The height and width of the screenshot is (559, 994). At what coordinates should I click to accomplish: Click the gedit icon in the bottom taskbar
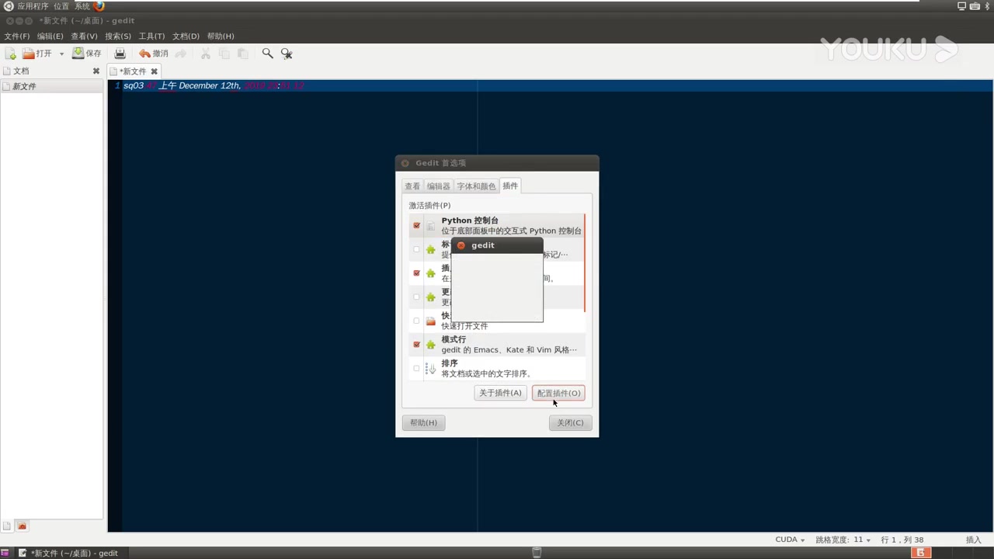(x=22, y=553)
